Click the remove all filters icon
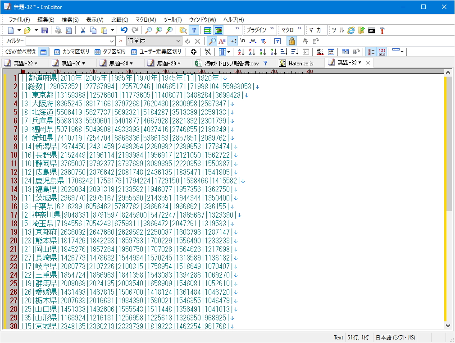Screen dimensions: 455x343 264,41
